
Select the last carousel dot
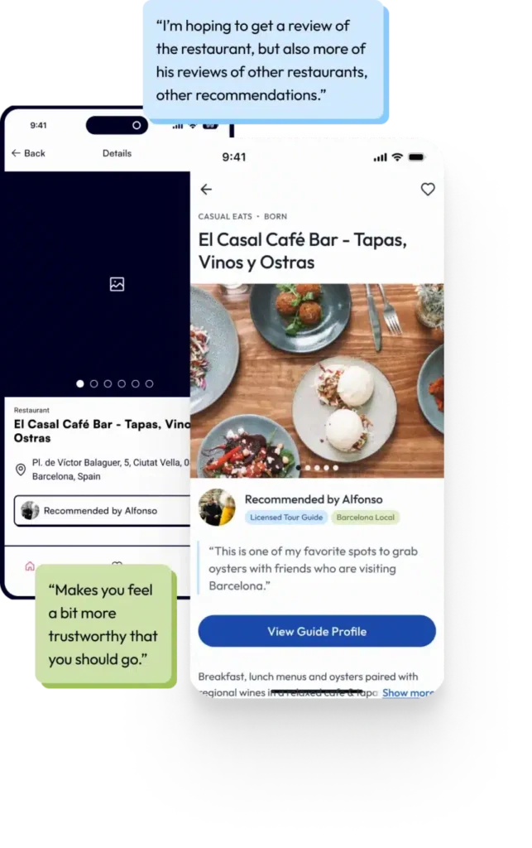(150, 384)
